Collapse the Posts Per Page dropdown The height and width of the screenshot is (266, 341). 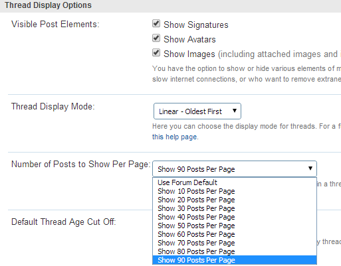click(x=235, y=169)
